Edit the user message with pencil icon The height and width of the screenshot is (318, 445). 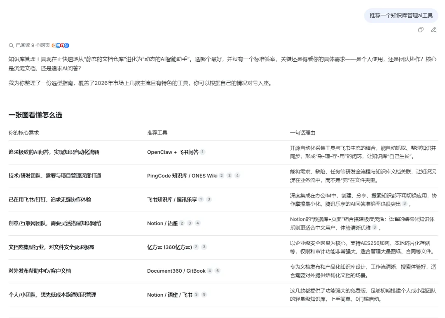click(433, 30)
